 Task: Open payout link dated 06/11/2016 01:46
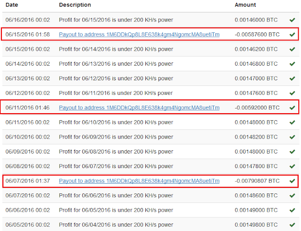click(139, 108)
